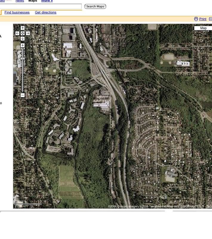
Task: Pan the map down with the arrow
Action: pos(23,39)
